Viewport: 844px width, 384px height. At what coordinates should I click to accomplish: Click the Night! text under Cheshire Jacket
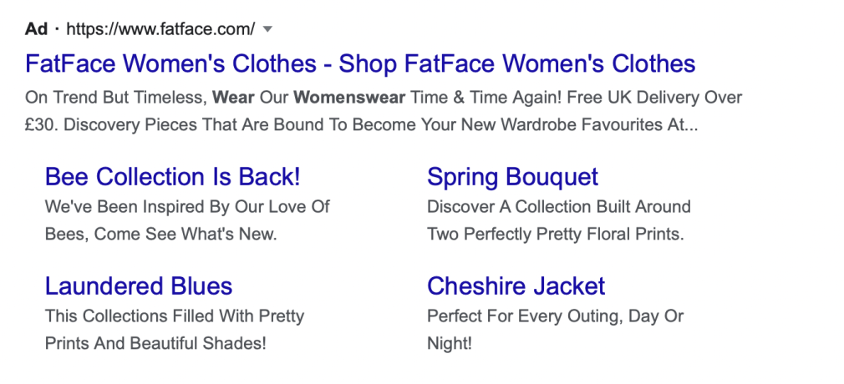pos(450,343)
